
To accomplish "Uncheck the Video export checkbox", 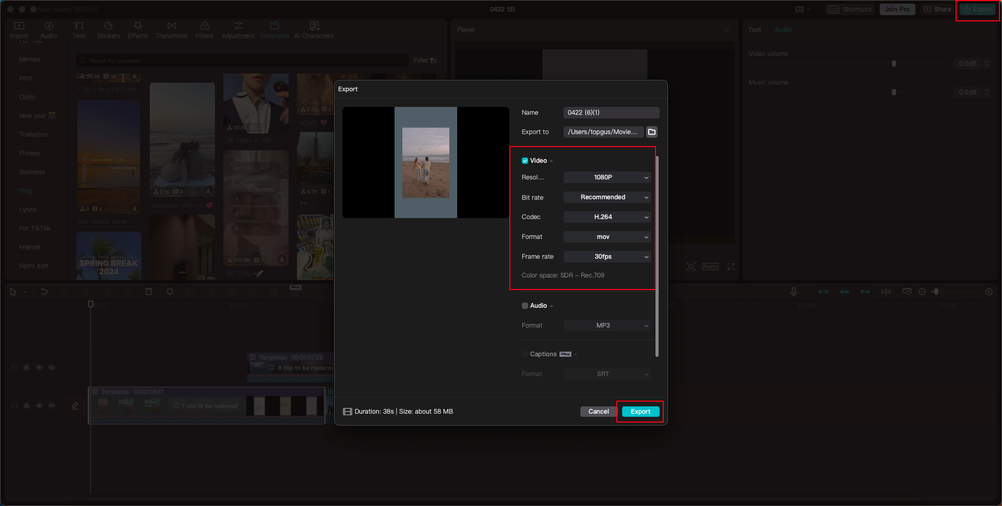I will click(525, 161).
